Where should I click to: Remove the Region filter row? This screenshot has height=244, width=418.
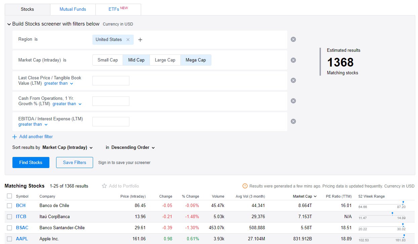click(x=293, y=39)
